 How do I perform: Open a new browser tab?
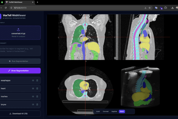click(x=37, y=2)
